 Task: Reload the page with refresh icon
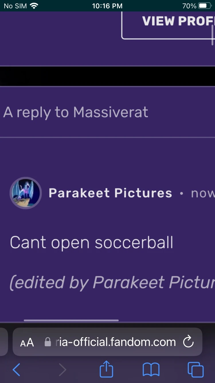coord(188,342)
